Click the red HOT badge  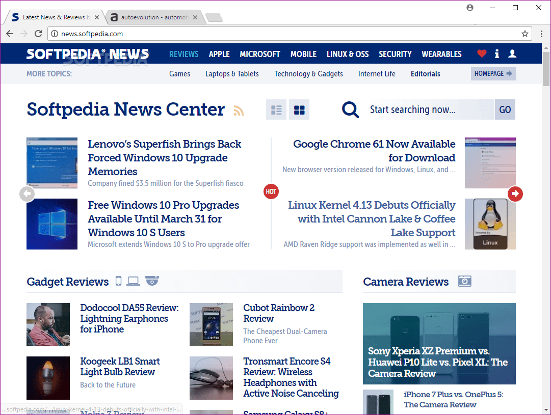click(x=271, y=191)
